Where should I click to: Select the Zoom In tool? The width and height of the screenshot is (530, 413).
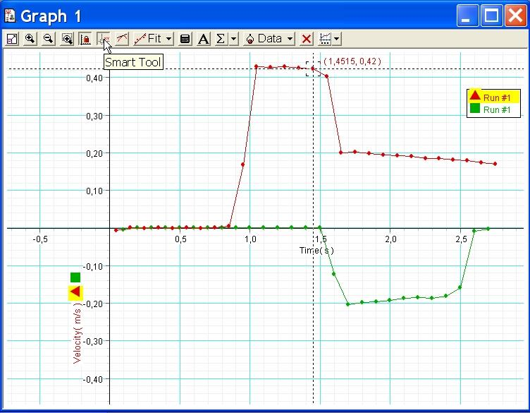[x=30, y=39]
